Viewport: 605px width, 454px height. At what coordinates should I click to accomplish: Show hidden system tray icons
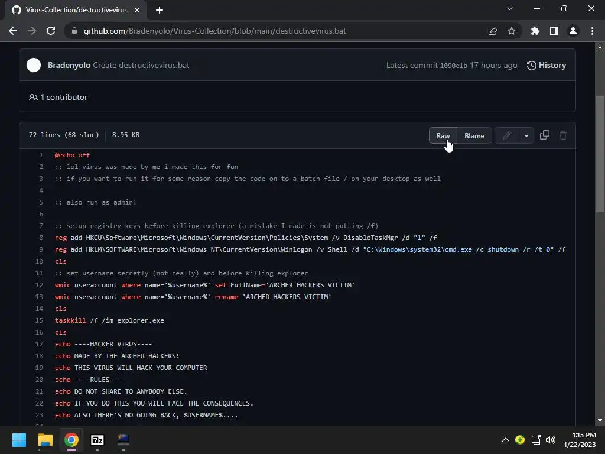(506, 440)
